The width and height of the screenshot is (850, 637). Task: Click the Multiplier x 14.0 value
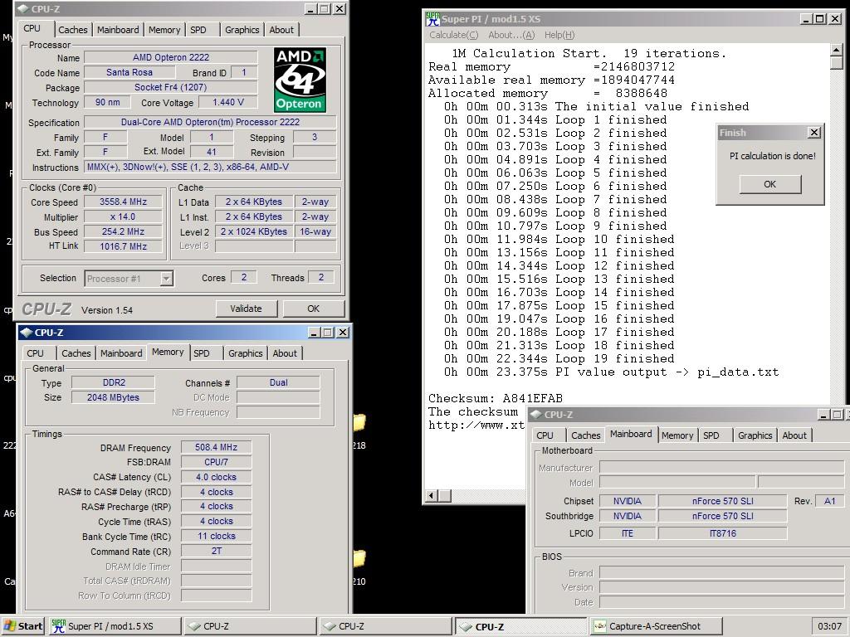(123, 216)
